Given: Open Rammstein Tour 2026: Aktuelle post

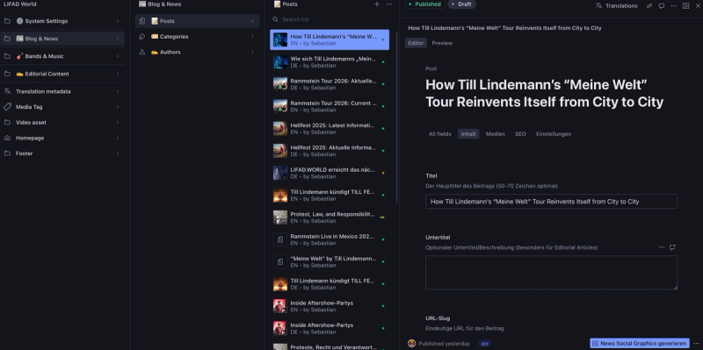Looking at the screenshot, I should coord(330,84).
